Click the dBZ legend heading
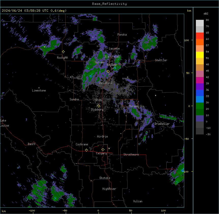This screenshot has width=219, height=214. (x=206, y=14)
